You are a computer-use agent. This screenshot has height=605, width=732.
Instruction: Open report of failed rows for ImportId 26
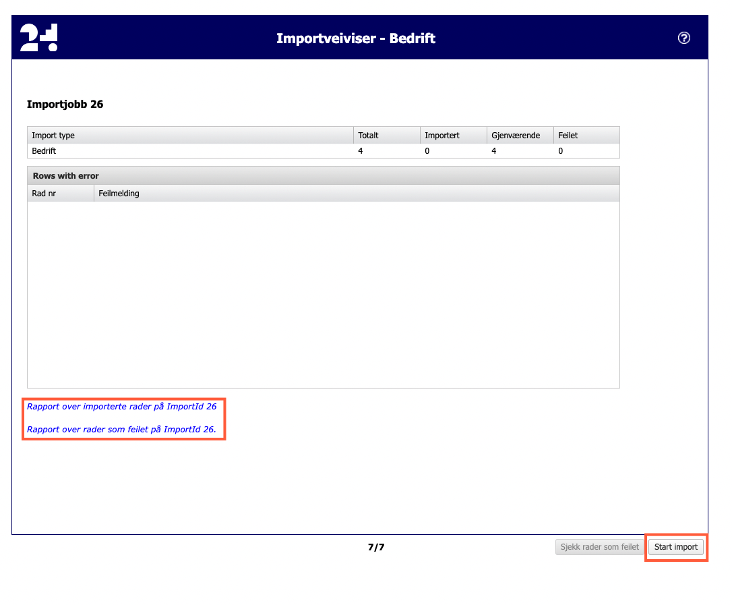click(x=121, y=429)
